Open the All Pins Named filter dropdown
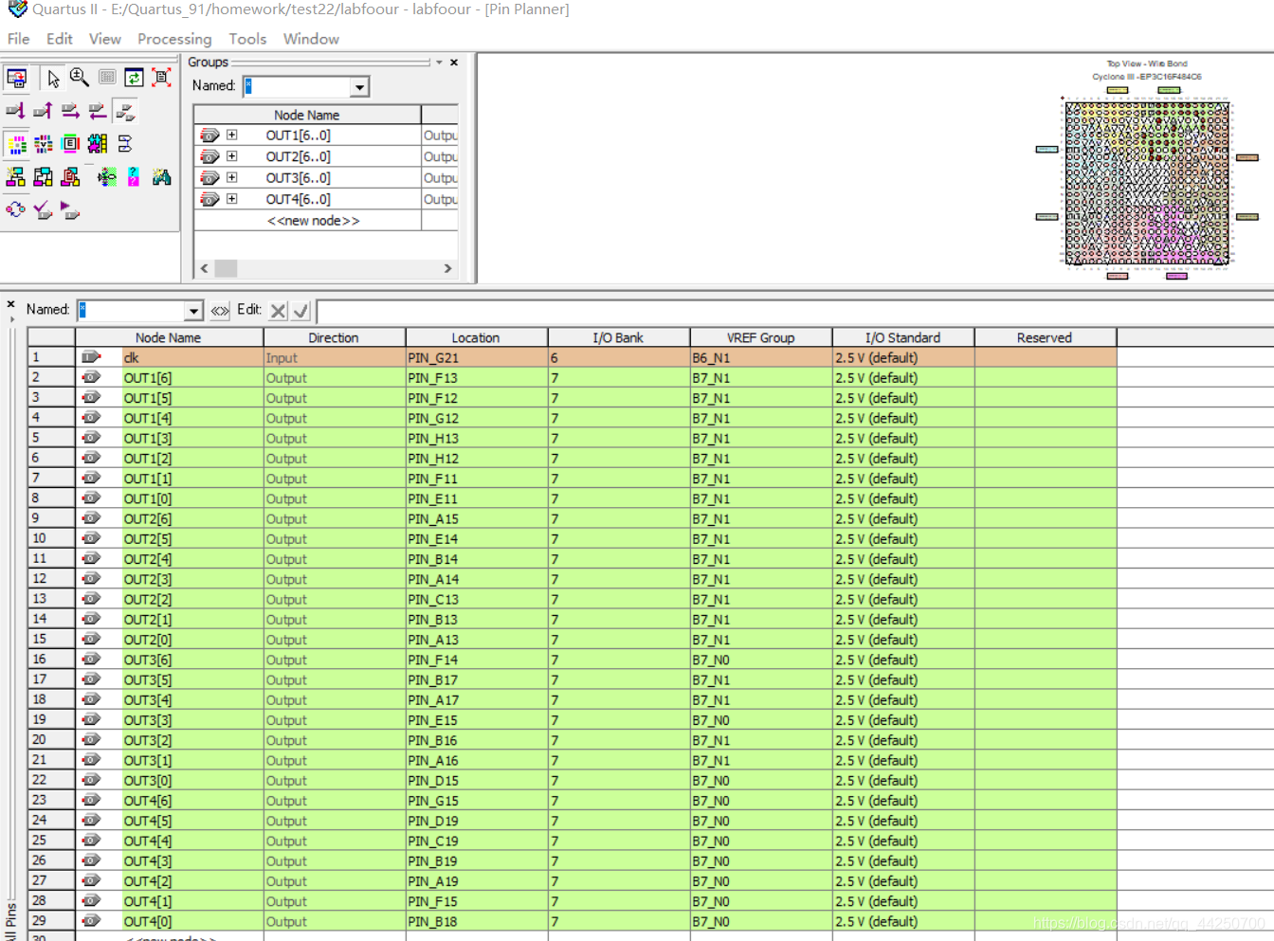Image resolution: width=1274 pixels, height=941 pixels. coord(193,311)
